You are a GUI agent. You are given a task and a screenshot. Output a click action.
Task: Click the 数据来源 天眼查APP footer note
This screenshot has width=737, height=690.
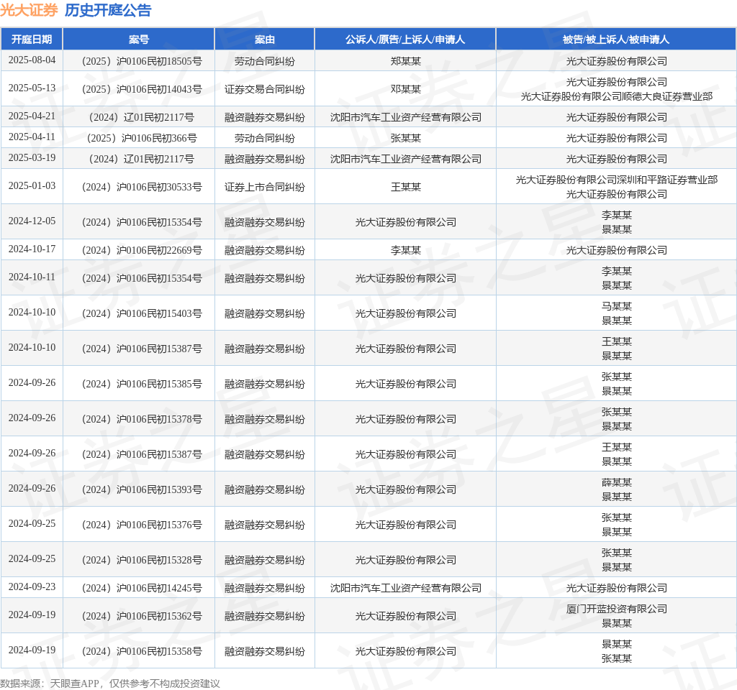pos(110,684)
